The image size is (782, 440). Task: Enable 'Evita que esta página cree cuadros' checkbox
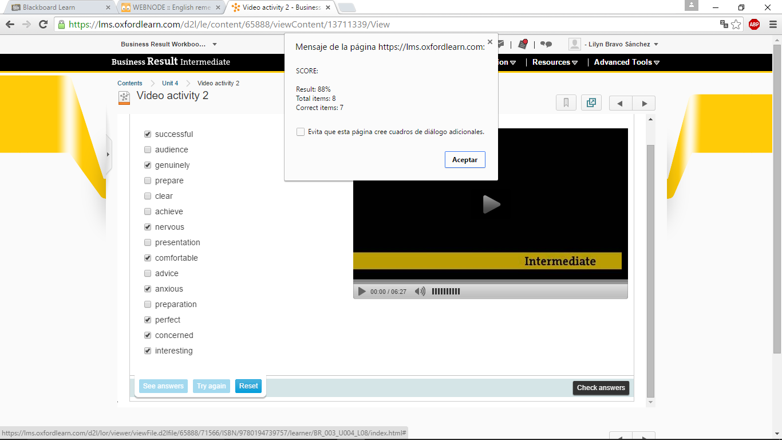pos(301,132)
